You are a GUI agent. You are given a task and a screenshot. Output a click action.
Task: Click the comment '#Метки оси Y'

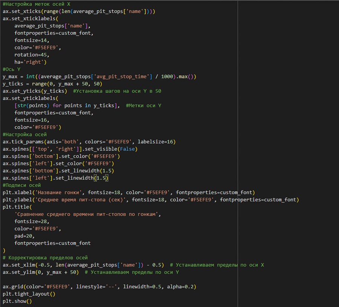(x=144, y=105)
